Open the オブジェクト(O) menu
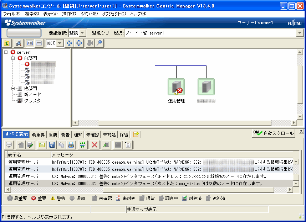This screenshot has width=306, height=222. point(114,14)
